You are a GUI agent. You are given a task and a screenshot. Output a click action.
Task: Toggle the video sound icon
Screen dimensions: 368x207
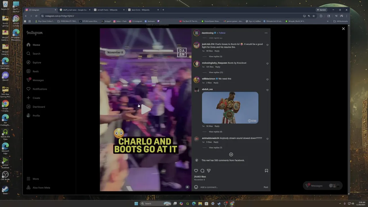[187, 187]
